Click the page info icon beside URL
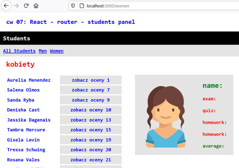239x168 pixels. click(x=81, y=6)
